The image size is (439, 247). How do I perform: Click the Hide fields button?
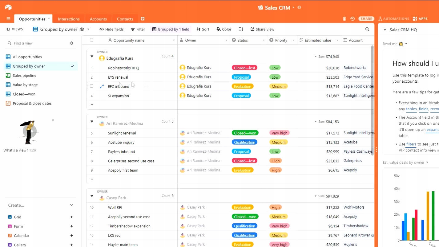[x=111, y=29]
